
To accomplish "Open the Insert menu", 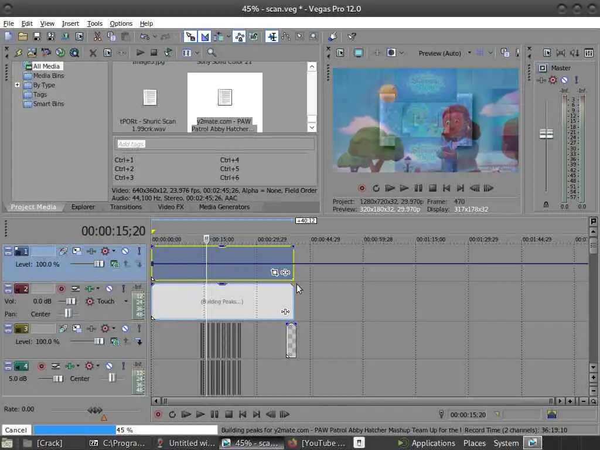I will (70, 23).
